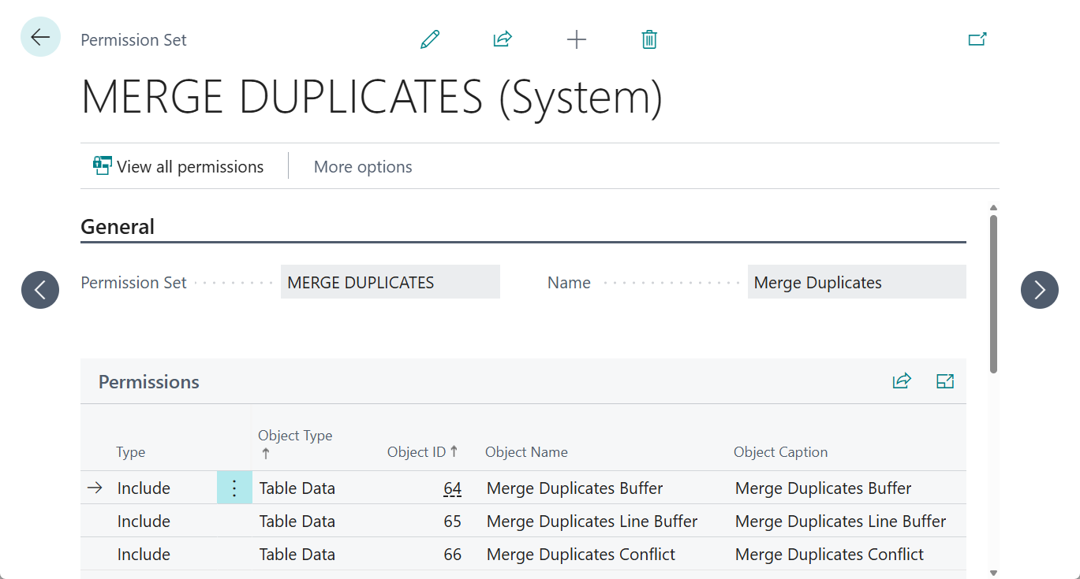Click the Edit pencil icon
This screenshot has height=579, width=1080.
pos(429,39)
